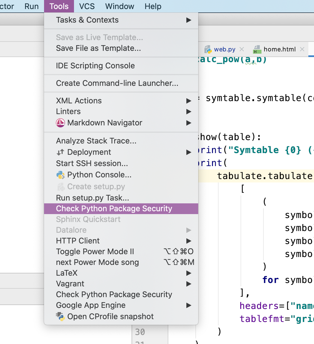Click the LaTeX submenu arrow
314x344 pixels.
pyautogui.click(x=189, y=273)
